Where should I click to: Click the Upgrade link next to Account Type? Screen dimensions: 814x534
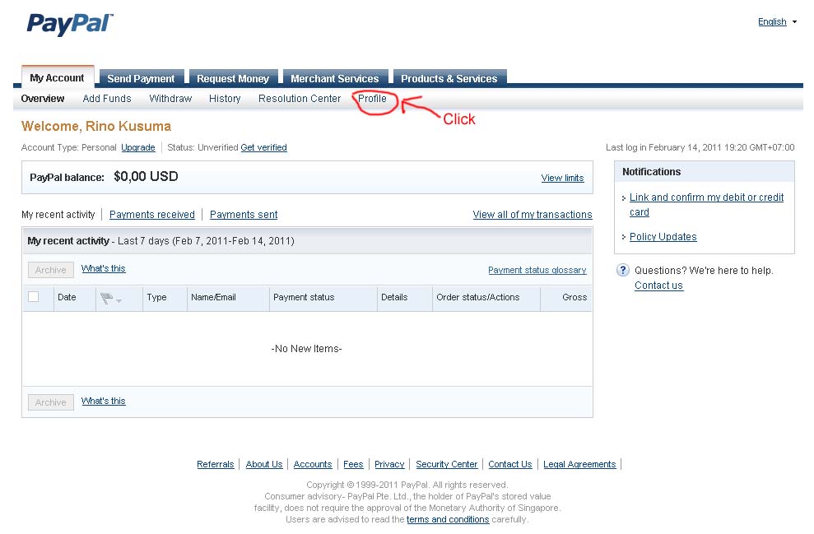click(137, 147)
